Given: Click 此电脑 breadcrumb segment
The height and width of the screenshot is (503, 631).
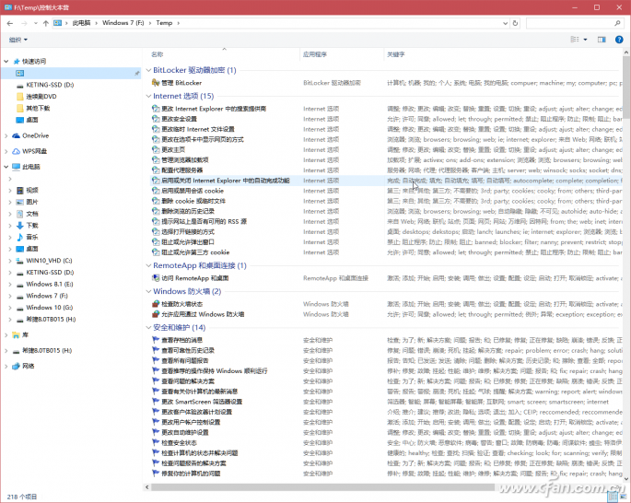Looking at the screenshot, I should coord(81,23).
